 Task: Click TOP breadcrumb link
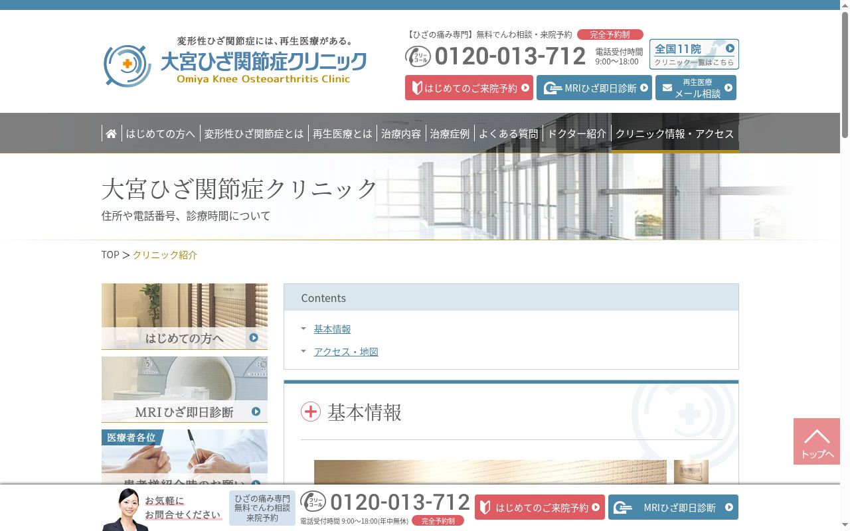pos(110,254)
